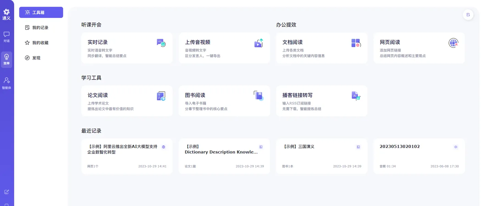This screenshot has width=481, height=206.
Task: Click the text 分析文档中的关键内容信息
Action: click(303, 56)
